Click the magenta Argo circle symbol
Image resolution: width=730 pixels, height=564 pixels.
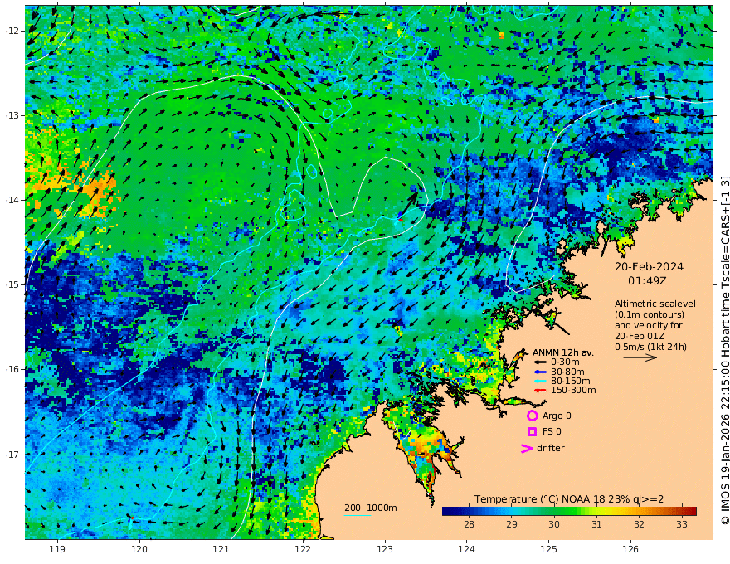click(x=532, y=416)
